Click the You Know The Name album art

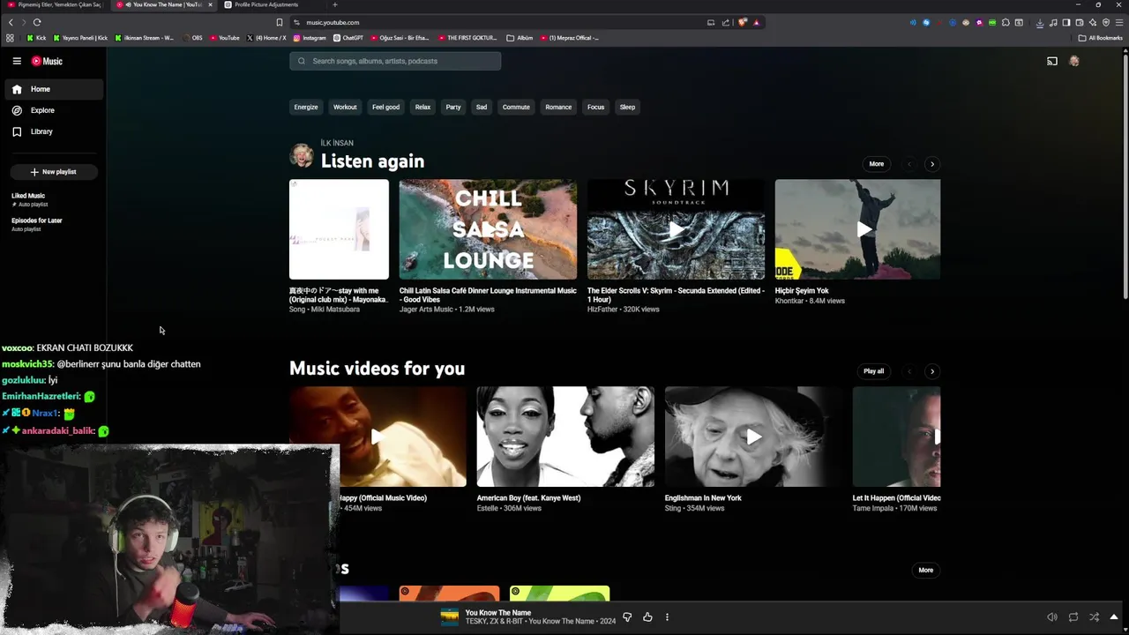(x=450, y=617)
